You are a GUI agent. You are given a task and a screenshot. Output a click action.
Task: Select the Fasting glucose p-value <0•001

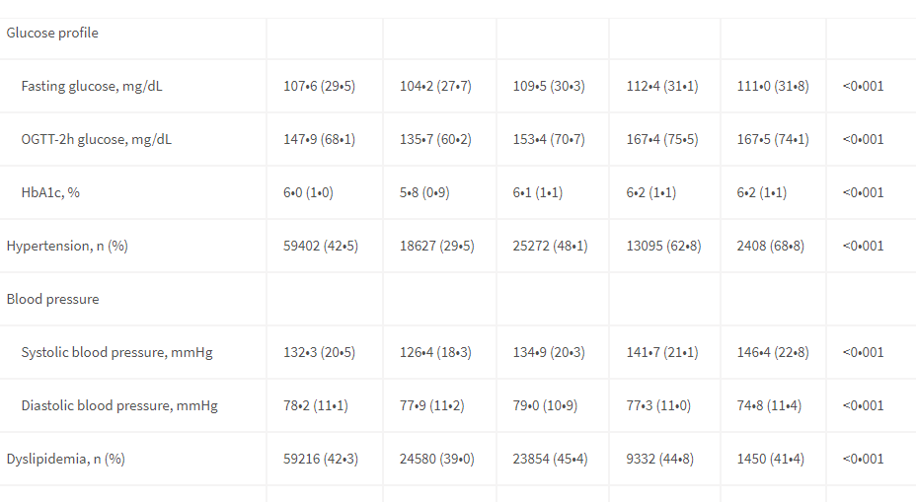[x=863, y=87]
